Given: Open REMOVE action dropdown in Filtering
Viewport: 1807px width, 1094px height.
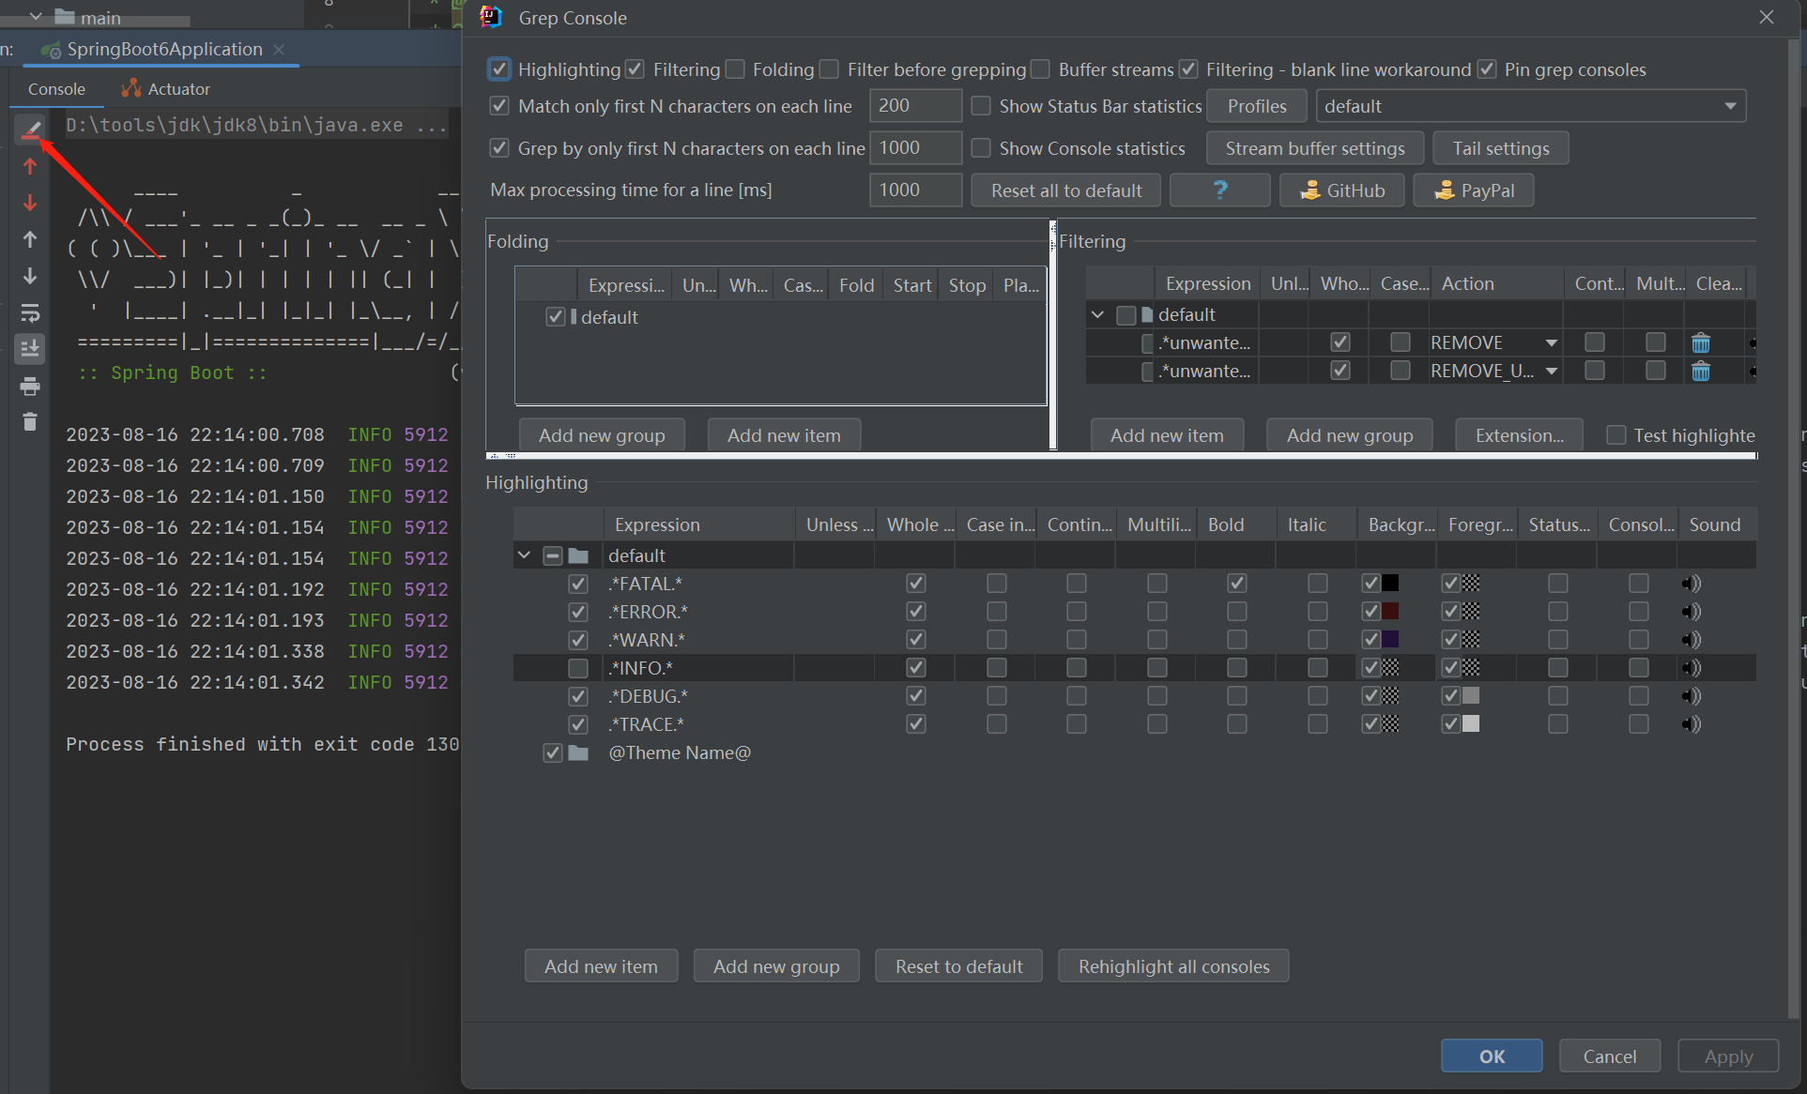Looking at the screenshot, I should point(1551,342).
